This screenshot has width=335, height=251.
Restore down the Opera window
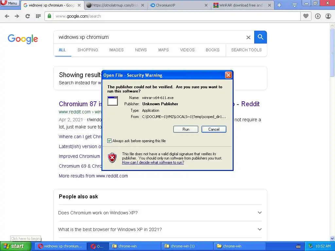pos(315,3)
